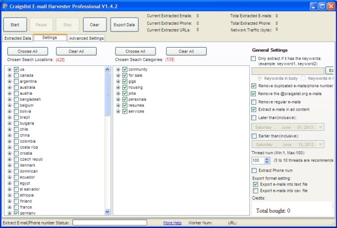This screenshot has width=337, height=228.
Task: Expand the us location node
Action: point(9,69)
